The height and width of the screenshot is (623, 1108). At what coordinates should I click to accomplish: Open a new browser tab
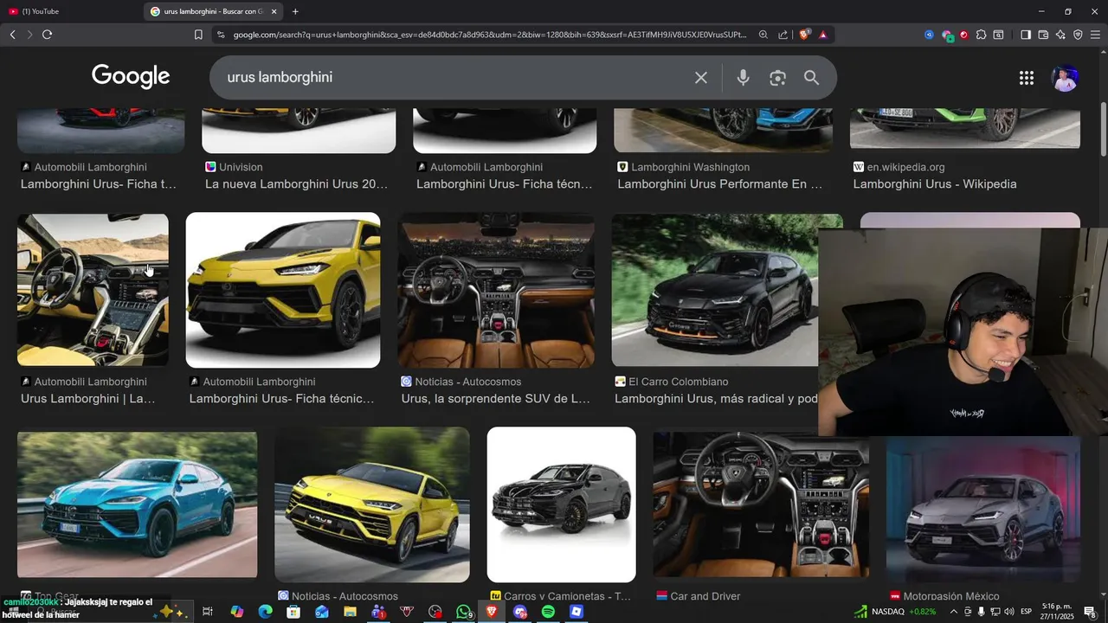(x=295, y=11)
